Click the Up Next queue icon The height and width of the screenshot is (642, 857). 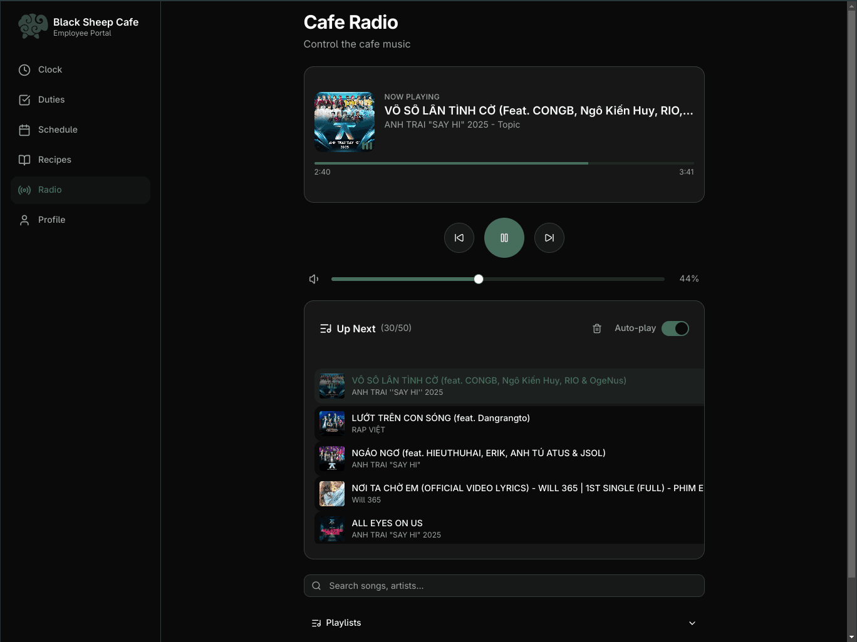pyautogui.click(x=326, y=328)
